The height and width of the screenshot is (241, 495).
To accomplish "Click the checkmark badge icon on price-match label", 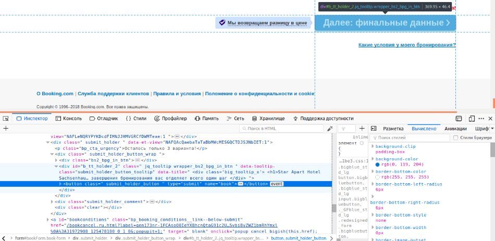I will (x=222, y=23).
